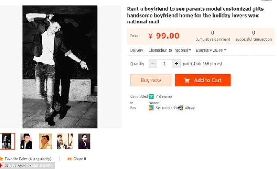
Task: Increase quantity with the plus button
Action: [176, 64]
